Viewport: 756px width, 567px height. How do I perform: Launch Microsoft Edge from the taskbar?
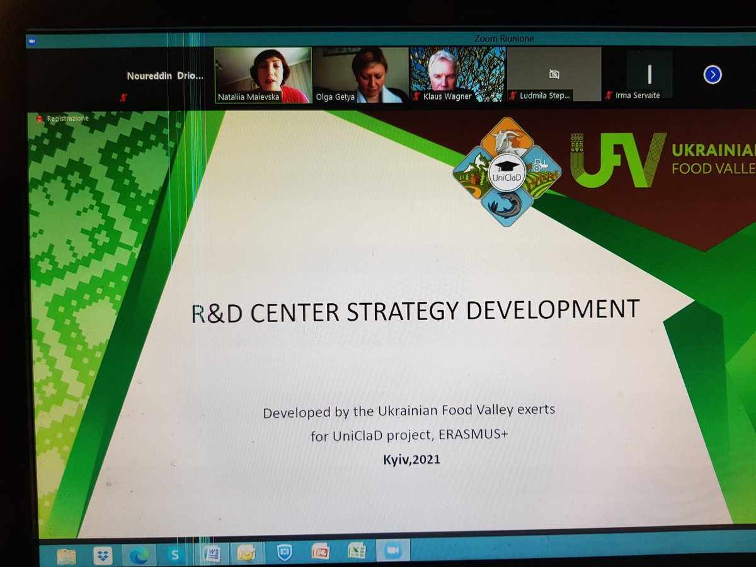pyautogui.click(x=138, y=555)
